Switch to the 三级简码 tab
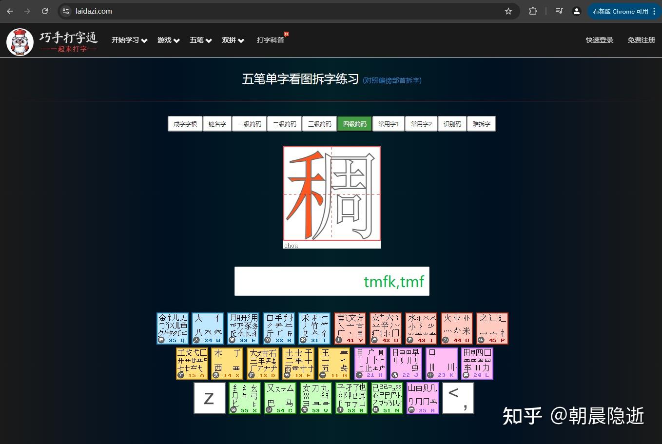Screen dimensions: 662x444 [x=320, y=124]
